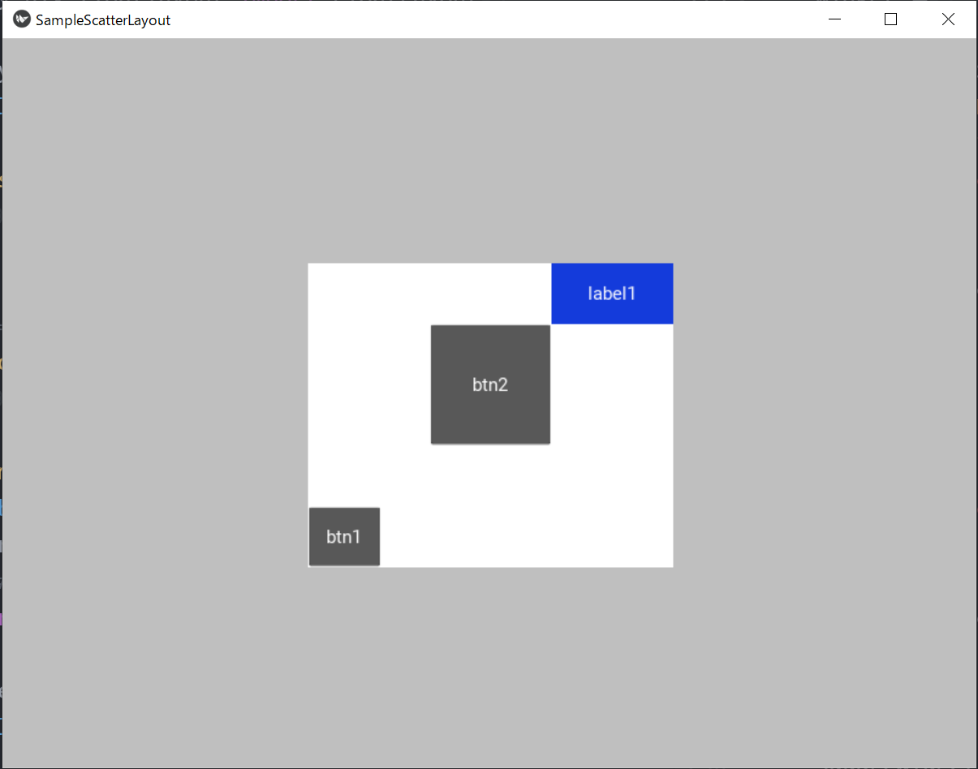The image size is (978, 769).
Task: Click white scatter area left of btn2
Action: coord(369,384)
